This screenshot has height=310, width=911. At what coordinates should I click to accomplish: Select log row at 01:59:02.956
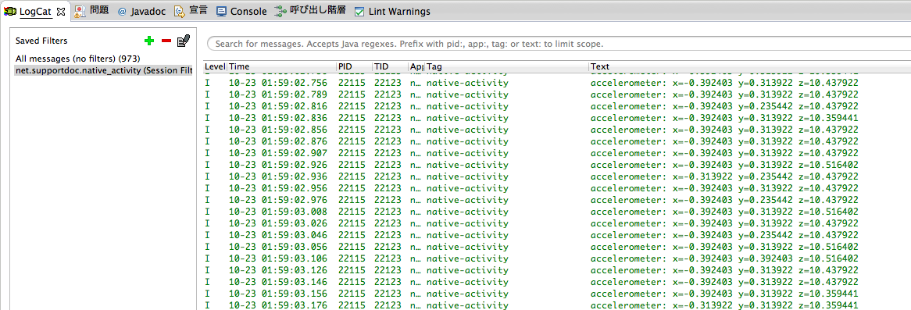pos(557,188)
